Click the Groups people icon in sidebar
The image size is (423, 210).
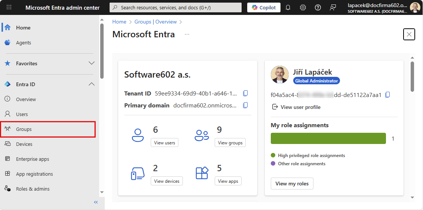tap(7, 129)
